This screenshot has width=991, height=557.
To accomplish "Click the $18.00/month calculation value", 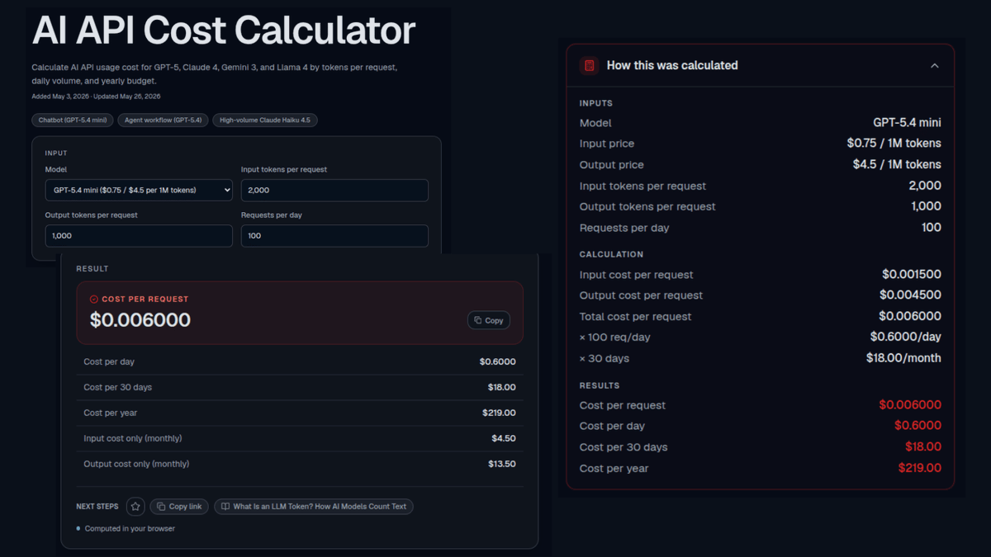I will 903,358.
